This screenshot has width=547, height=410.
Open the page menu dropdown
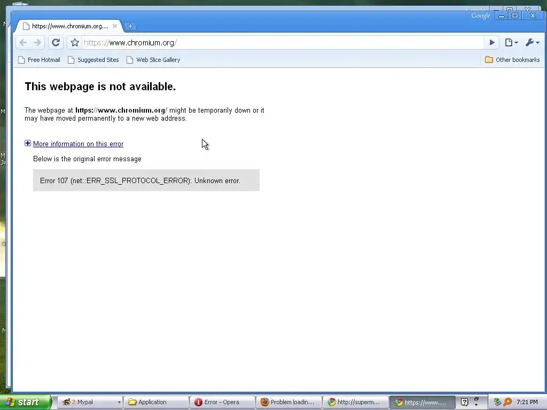point(511,43)
